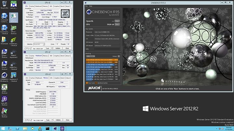Click the Windows Start button

[3, 129]
